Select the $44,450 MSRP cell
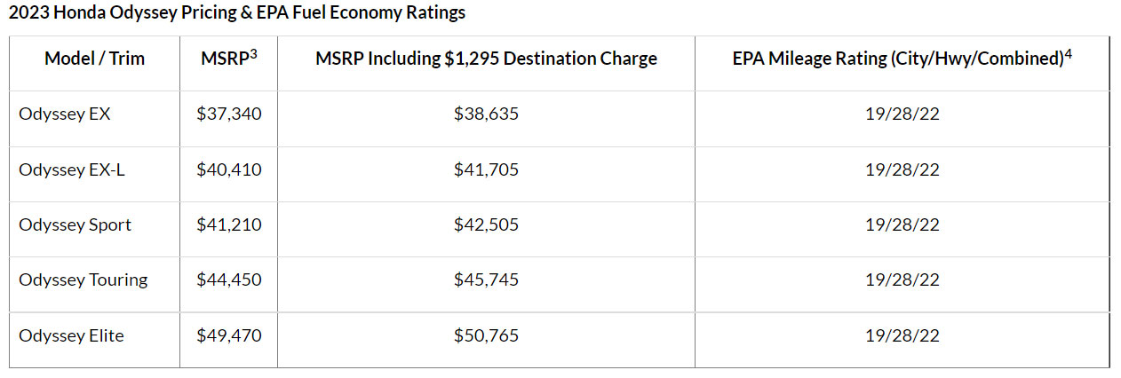This screenshot has height=378, width=1121. coord(229,280)
